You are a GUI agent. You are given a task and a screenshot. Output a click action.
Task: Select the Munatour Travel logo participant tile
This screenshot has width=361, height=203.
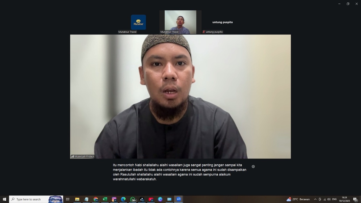click(x=138, y=22)
